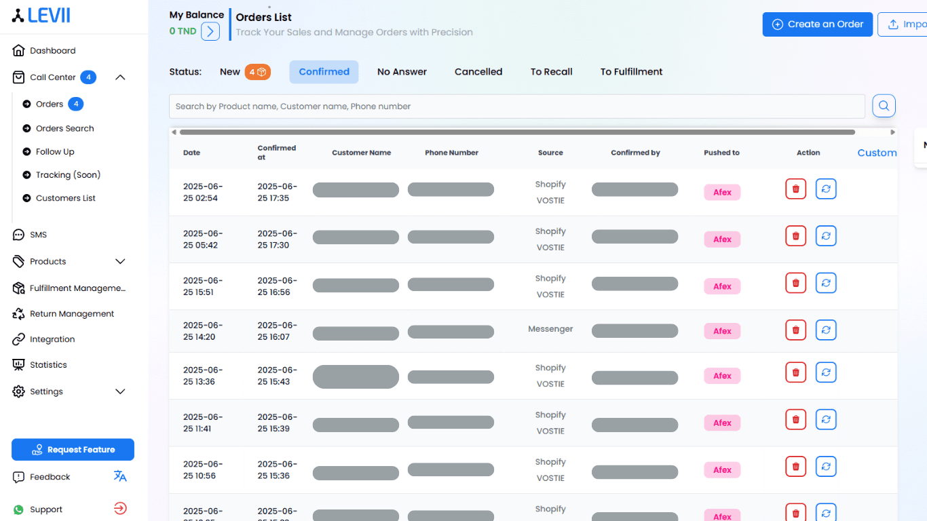Delete the first confirmed order with trash icon
Image resolution: width=927 pixels, height=521 pixels.
pos(795,189)
